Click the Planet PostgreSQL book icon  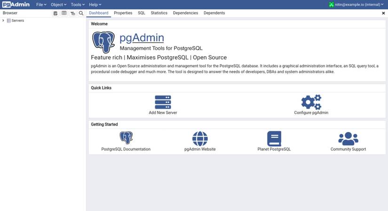tap(274, 139)
